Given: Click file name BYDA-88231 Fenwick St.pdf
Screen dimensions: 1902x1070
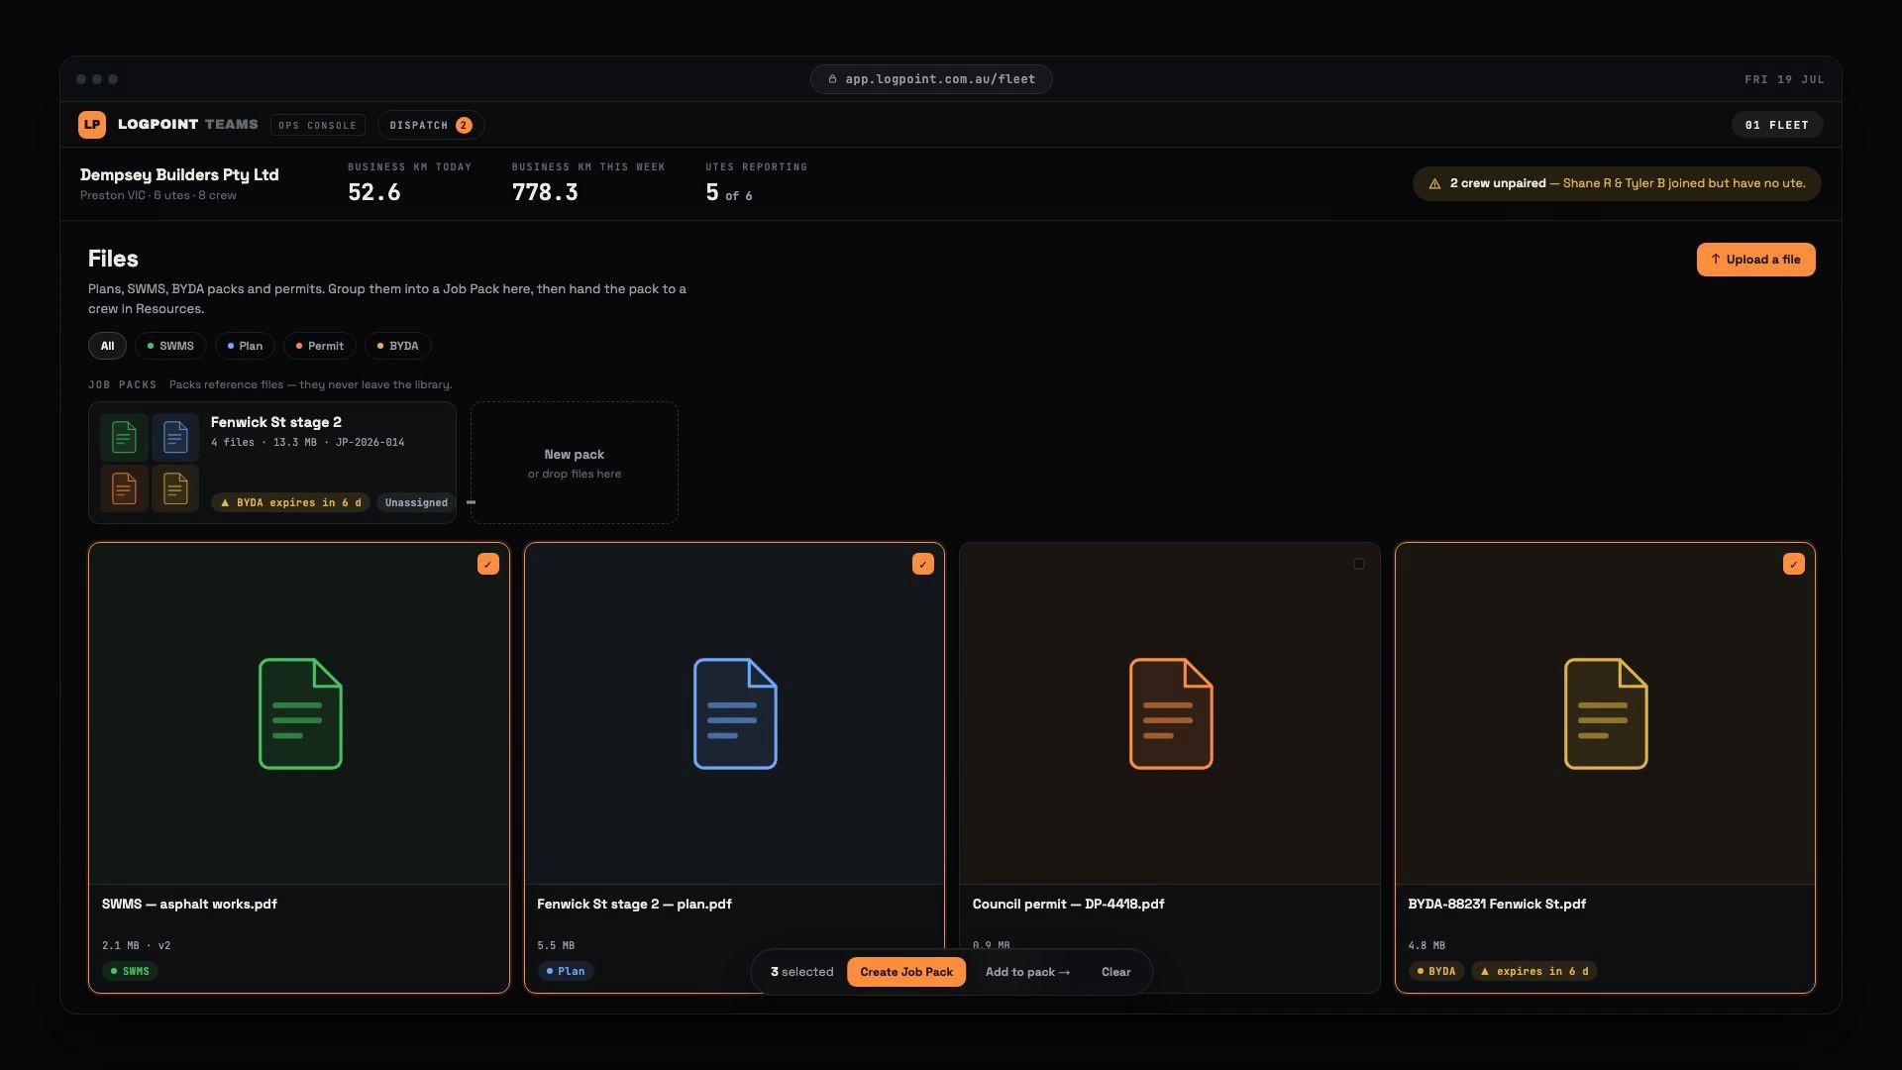Looking at the screenshot, I should coord(1496,904).
